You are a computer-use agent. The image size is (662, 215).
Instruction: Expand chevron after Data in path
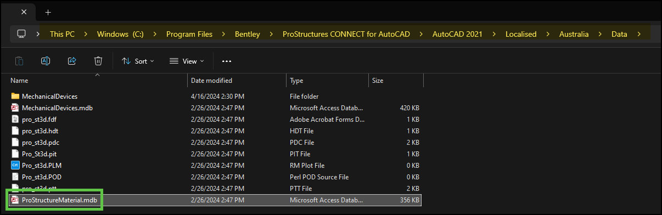(639, 34)
